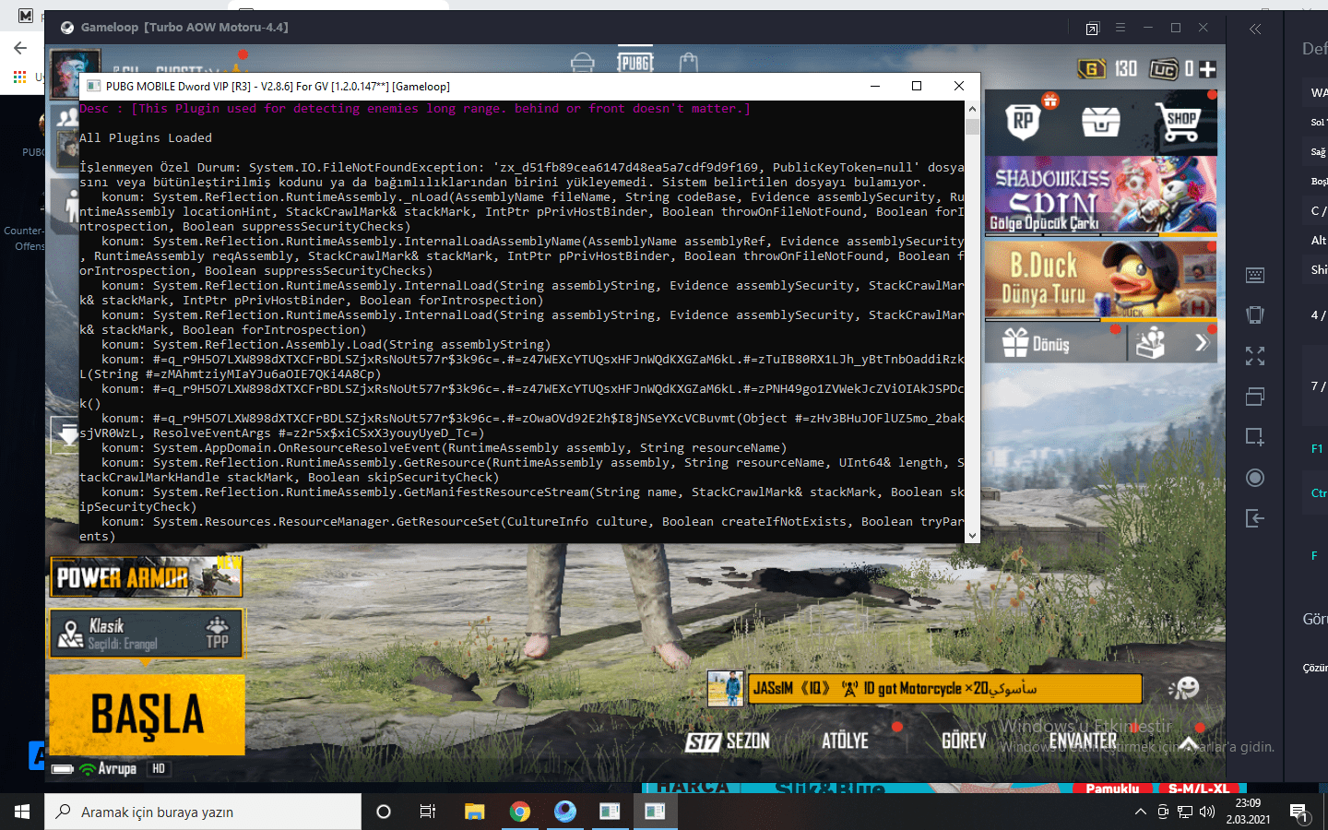Open the S17 SEZON menu
The height and width of the screenshot is (830, 1328).
(x=728, y=741)
